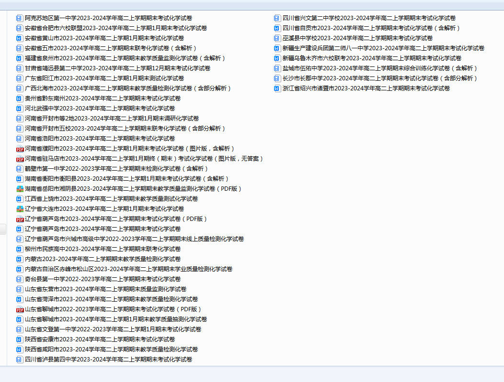Click the Word icon beside 福建省泉州市 file

coord(19,58)
